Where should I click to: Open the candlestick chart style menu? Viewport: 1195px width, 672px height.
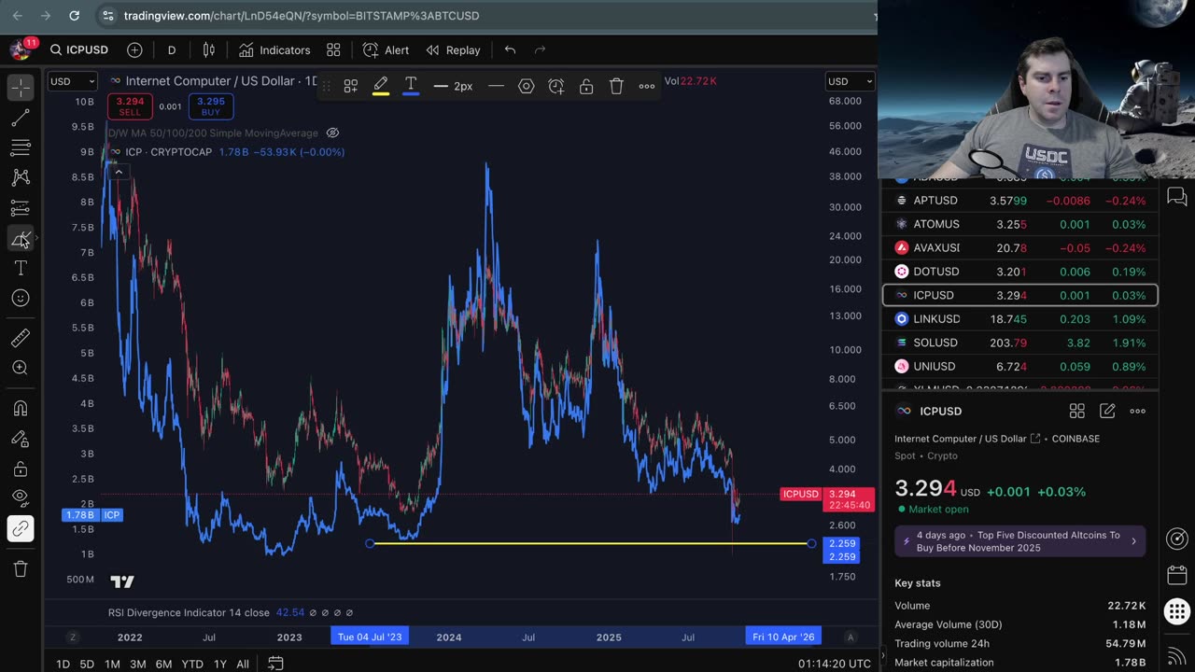click(209, 49)
